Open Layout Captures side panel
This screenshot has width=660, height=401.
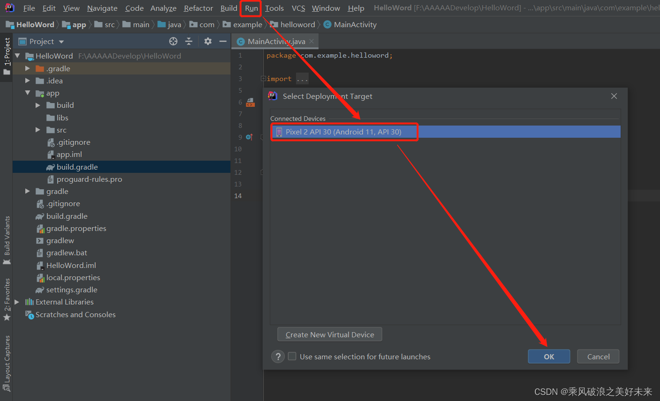7,363
